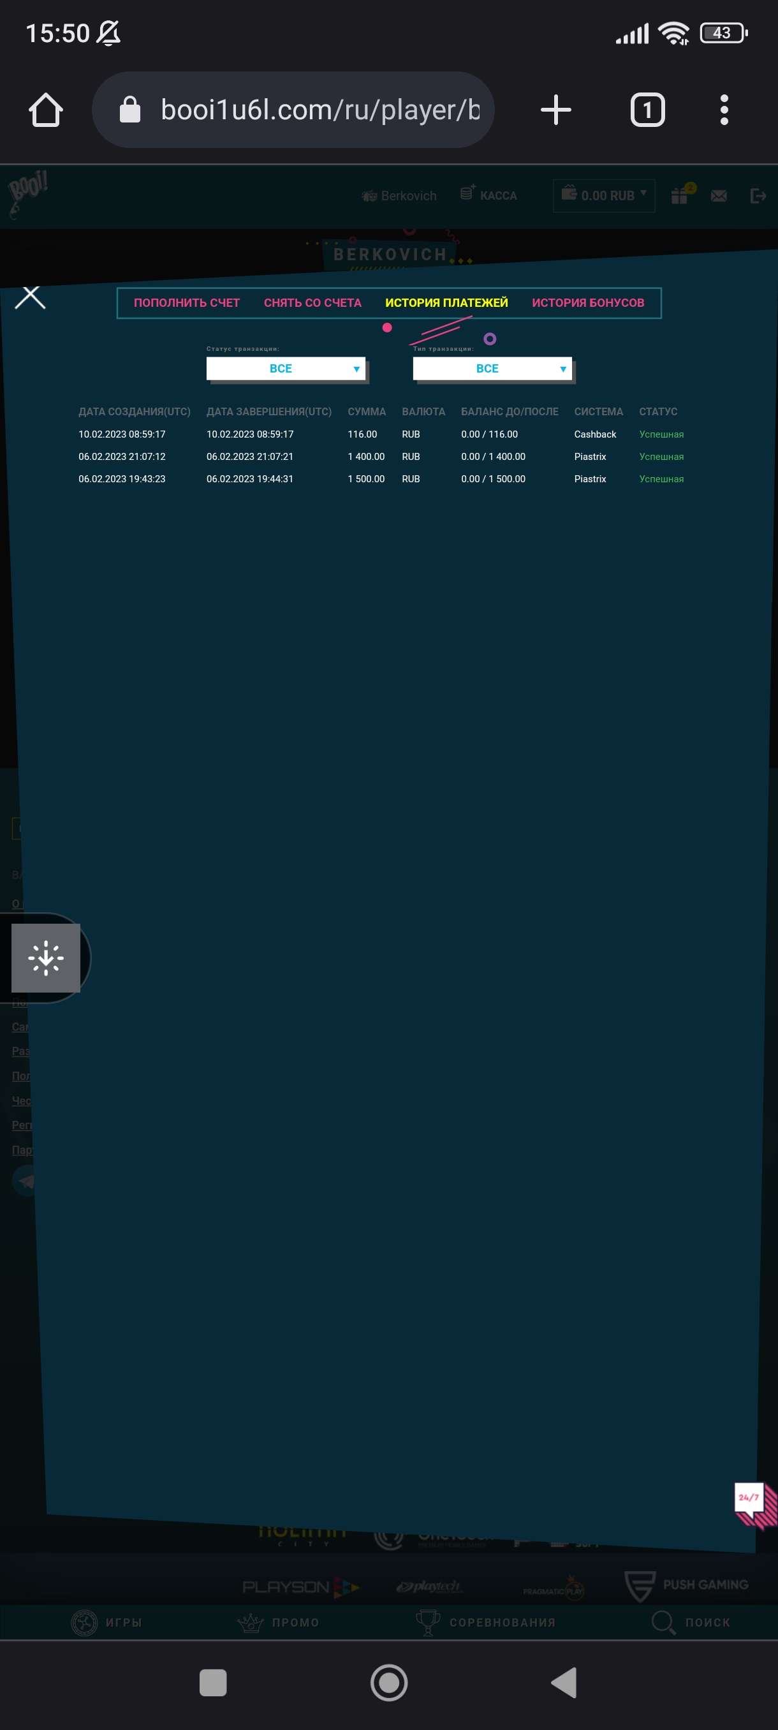
Task: Select creation date 10.02.2023 08:59:17
Action: [122, 434]
